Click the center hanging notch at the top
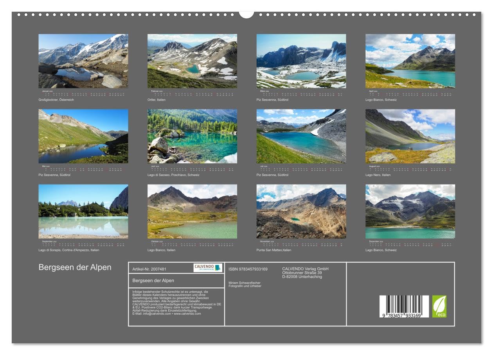Screen dimensions: 493x355 point(246,14)
